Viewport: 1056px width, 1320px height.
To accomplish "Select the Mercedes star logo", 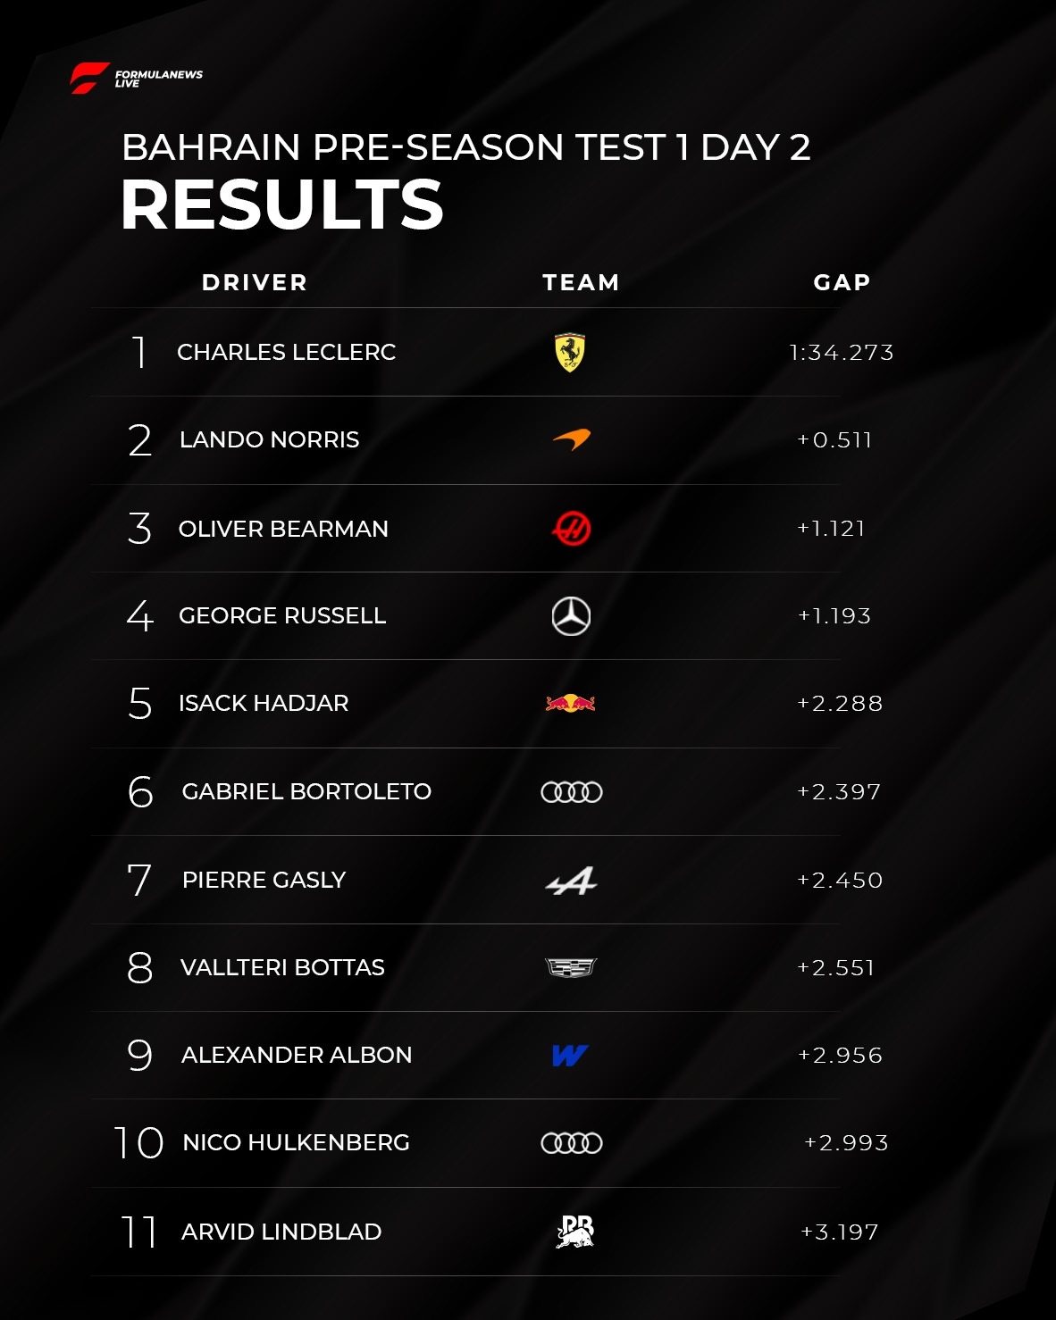I will point(571,616).
